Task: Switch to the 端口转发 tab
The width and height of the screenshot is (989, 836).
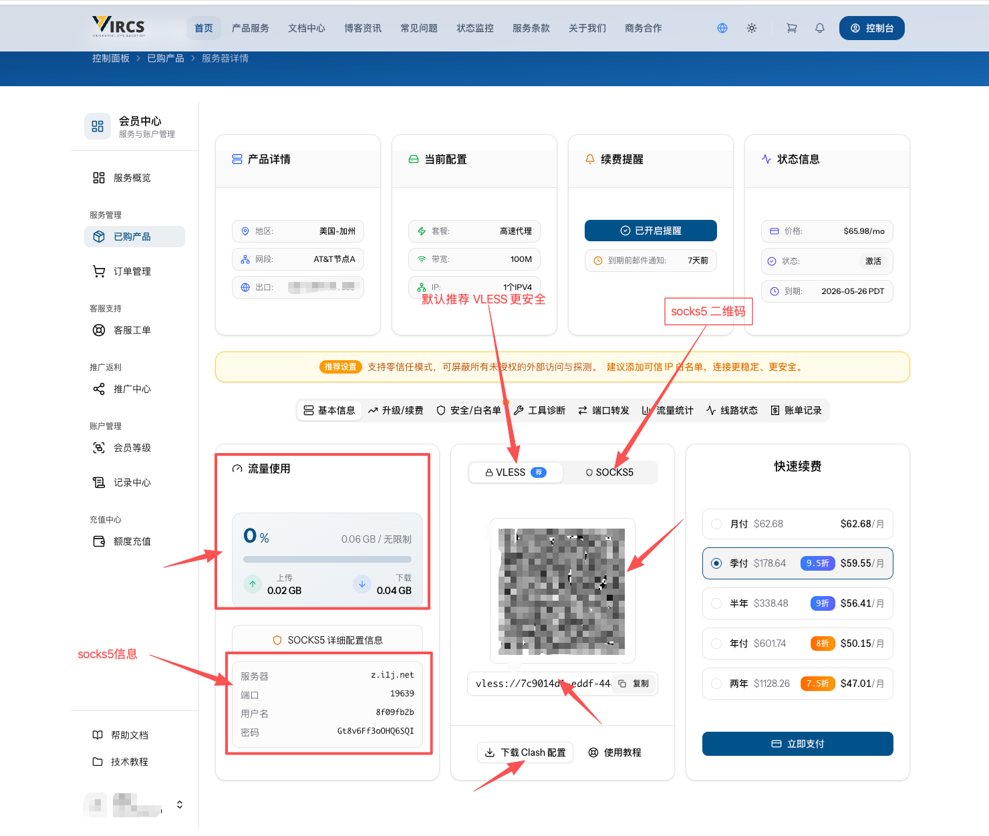Action: click(x=604, y=410)
